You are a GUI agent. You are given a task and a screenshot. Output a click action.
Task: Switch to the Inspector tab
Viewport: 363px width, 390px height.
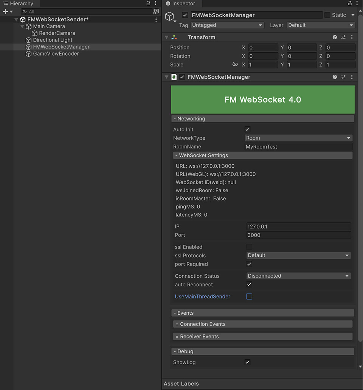(181, 4)
